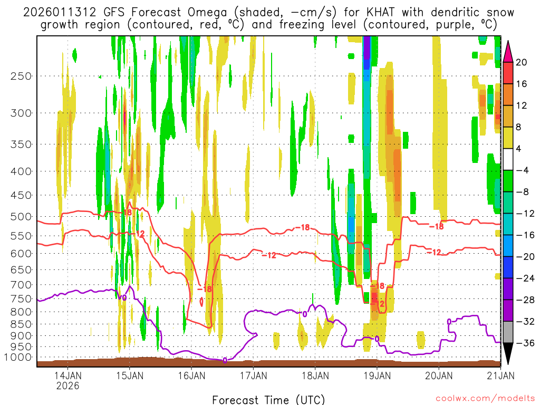Click the purple 0 freezing label near 18JAN

(304, 314)
